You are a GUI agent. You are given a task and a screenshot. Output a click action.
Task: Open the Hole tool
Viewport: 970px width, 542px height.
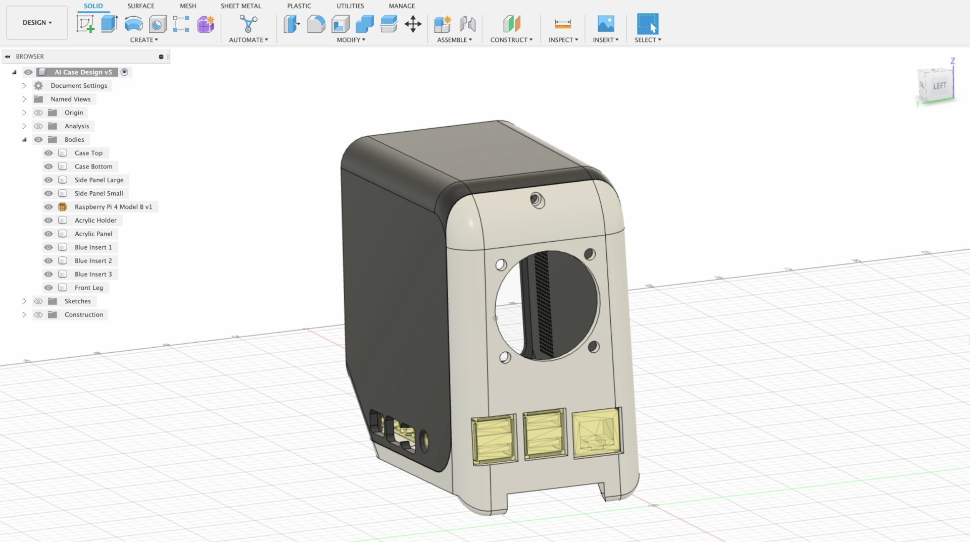(157, 23)
